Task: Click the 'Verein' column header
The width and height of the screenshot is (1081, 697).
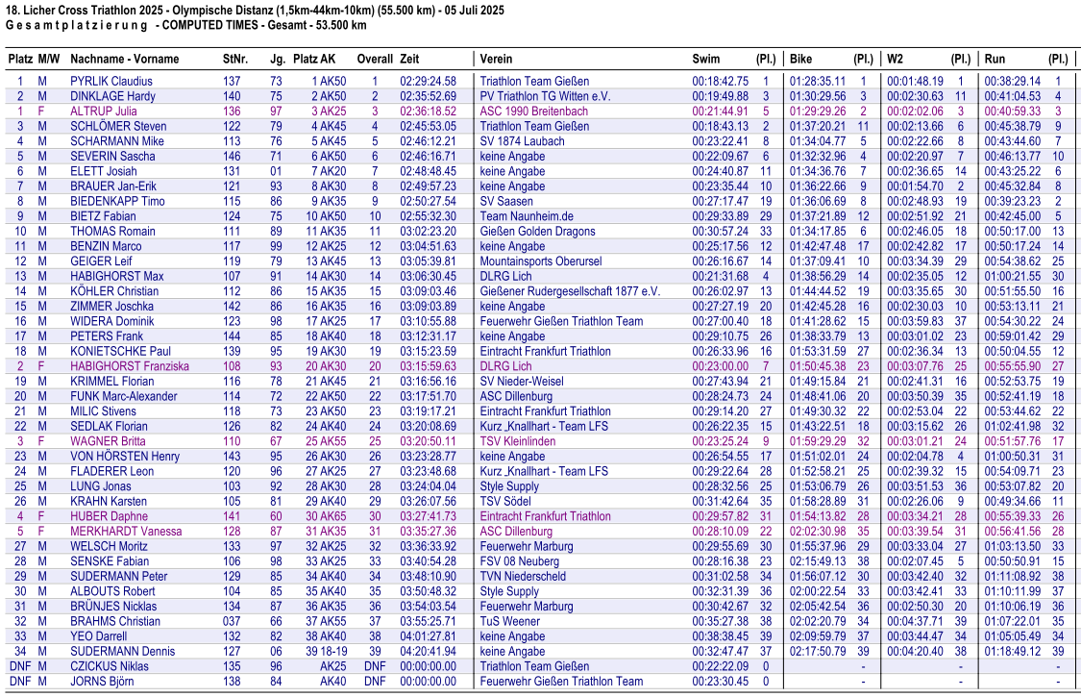Action: [496, 59]
